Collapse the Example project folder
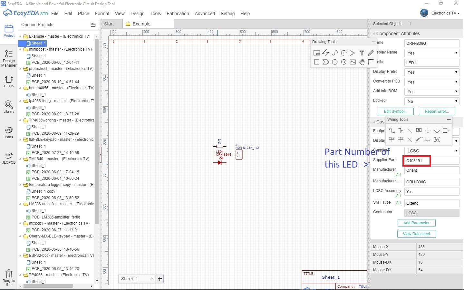This screenshot has height=290, width=464. 21,36
